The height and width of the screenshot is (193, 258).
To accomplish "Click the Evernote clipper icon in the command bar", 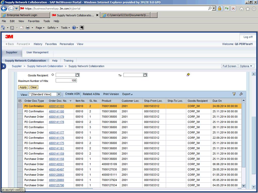I will [82, 28].
